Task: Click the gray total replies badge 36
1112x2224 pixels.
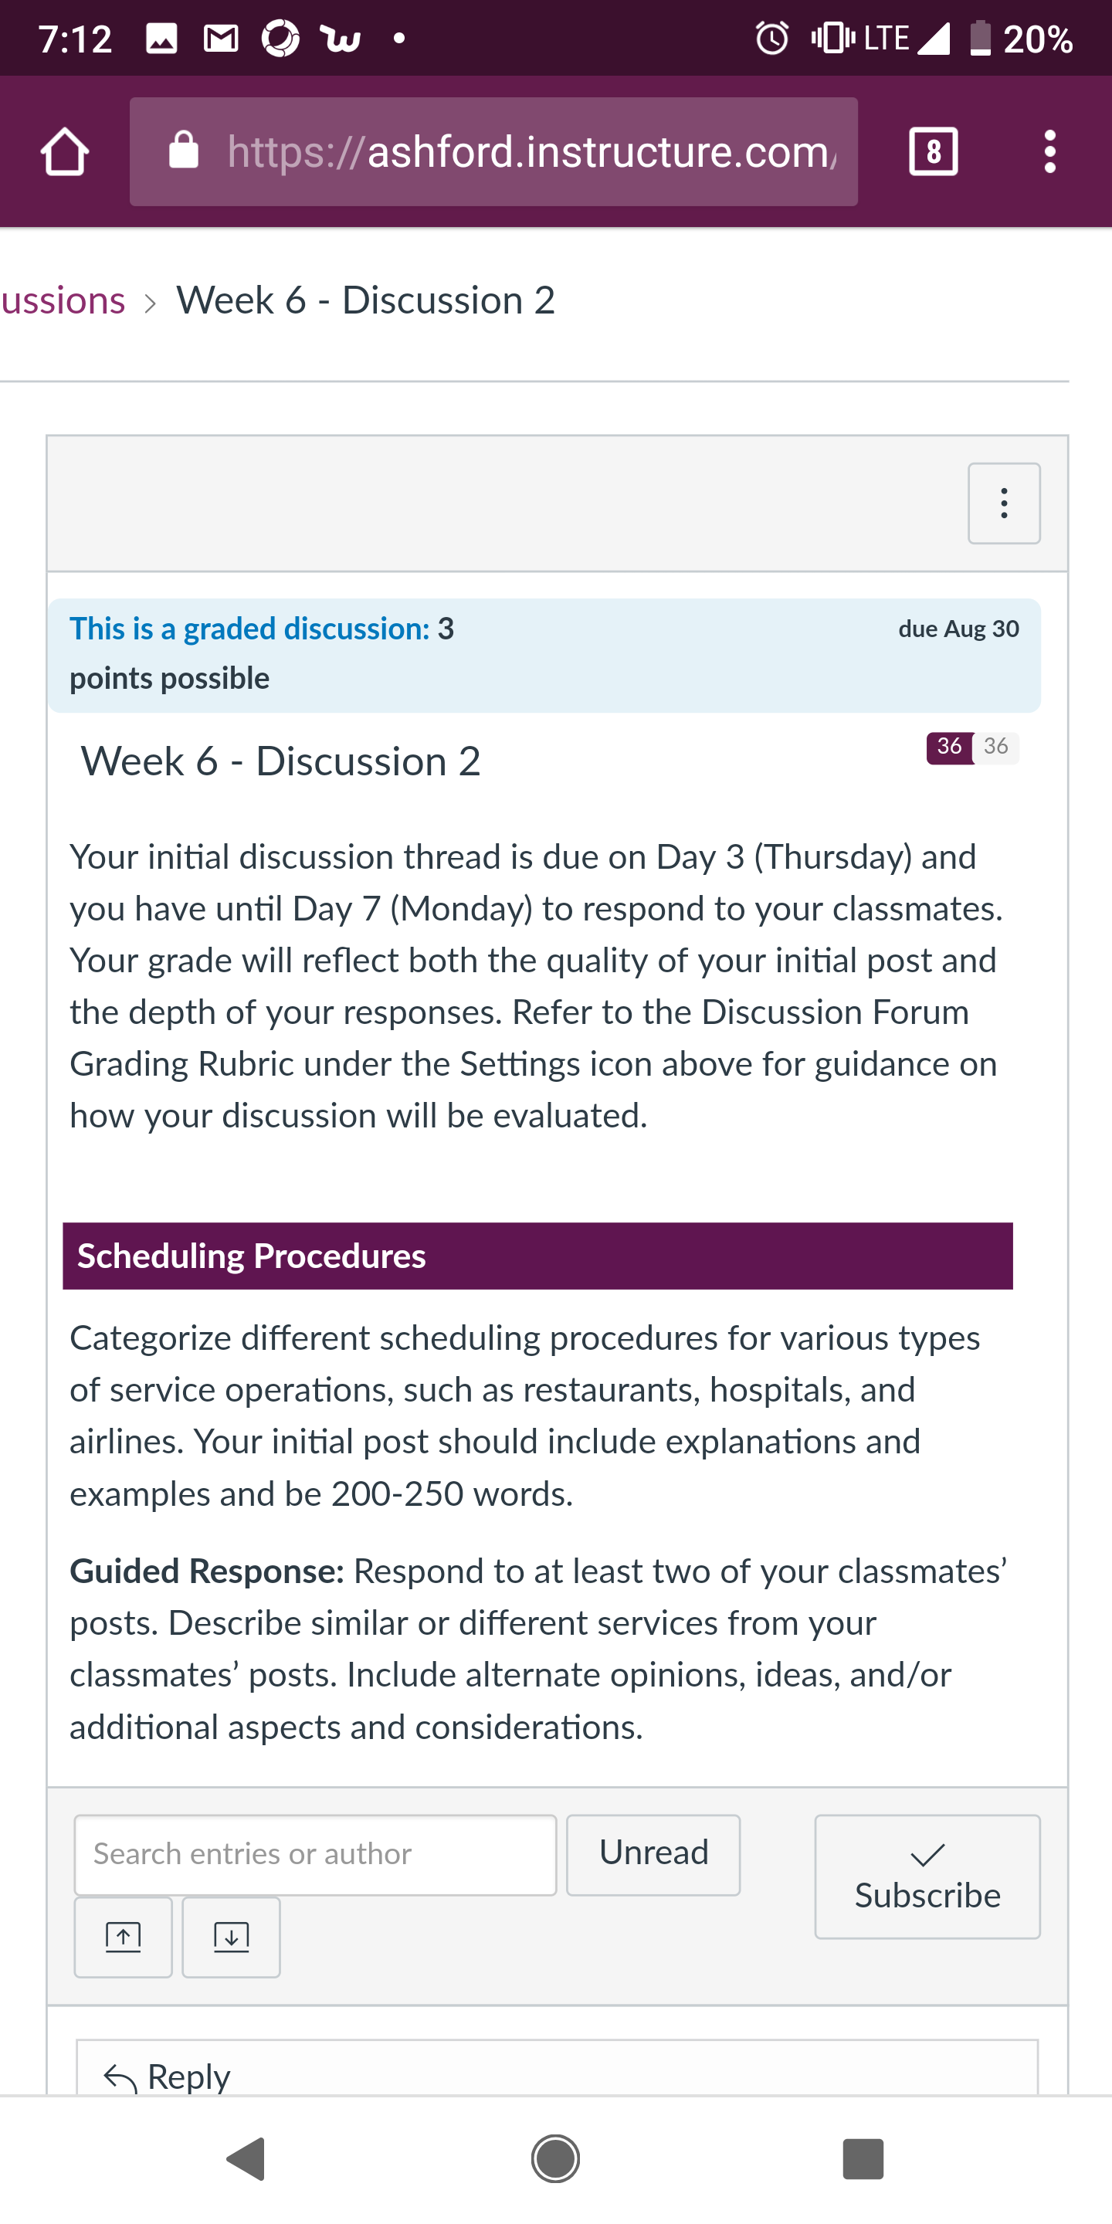Action: 996,747
